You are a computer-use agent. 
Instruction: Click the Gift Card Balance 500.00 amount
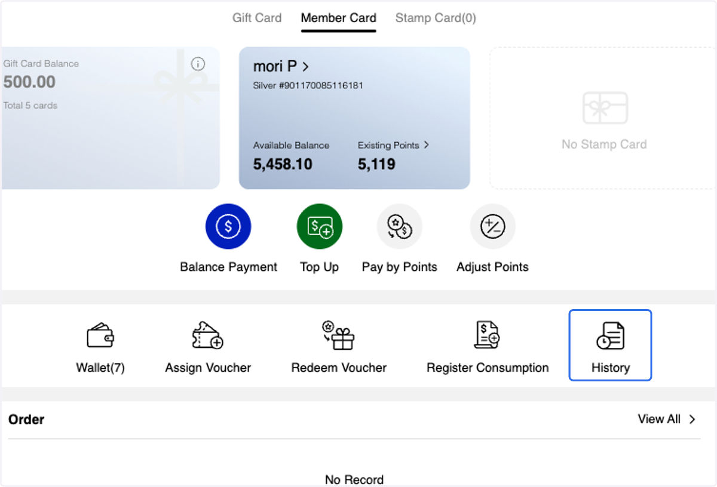pos(29,82)
